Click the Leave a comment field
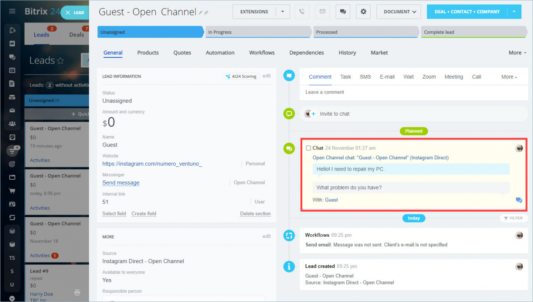The height and width of the screenshot is (302, 533). [x=414, y=92]
